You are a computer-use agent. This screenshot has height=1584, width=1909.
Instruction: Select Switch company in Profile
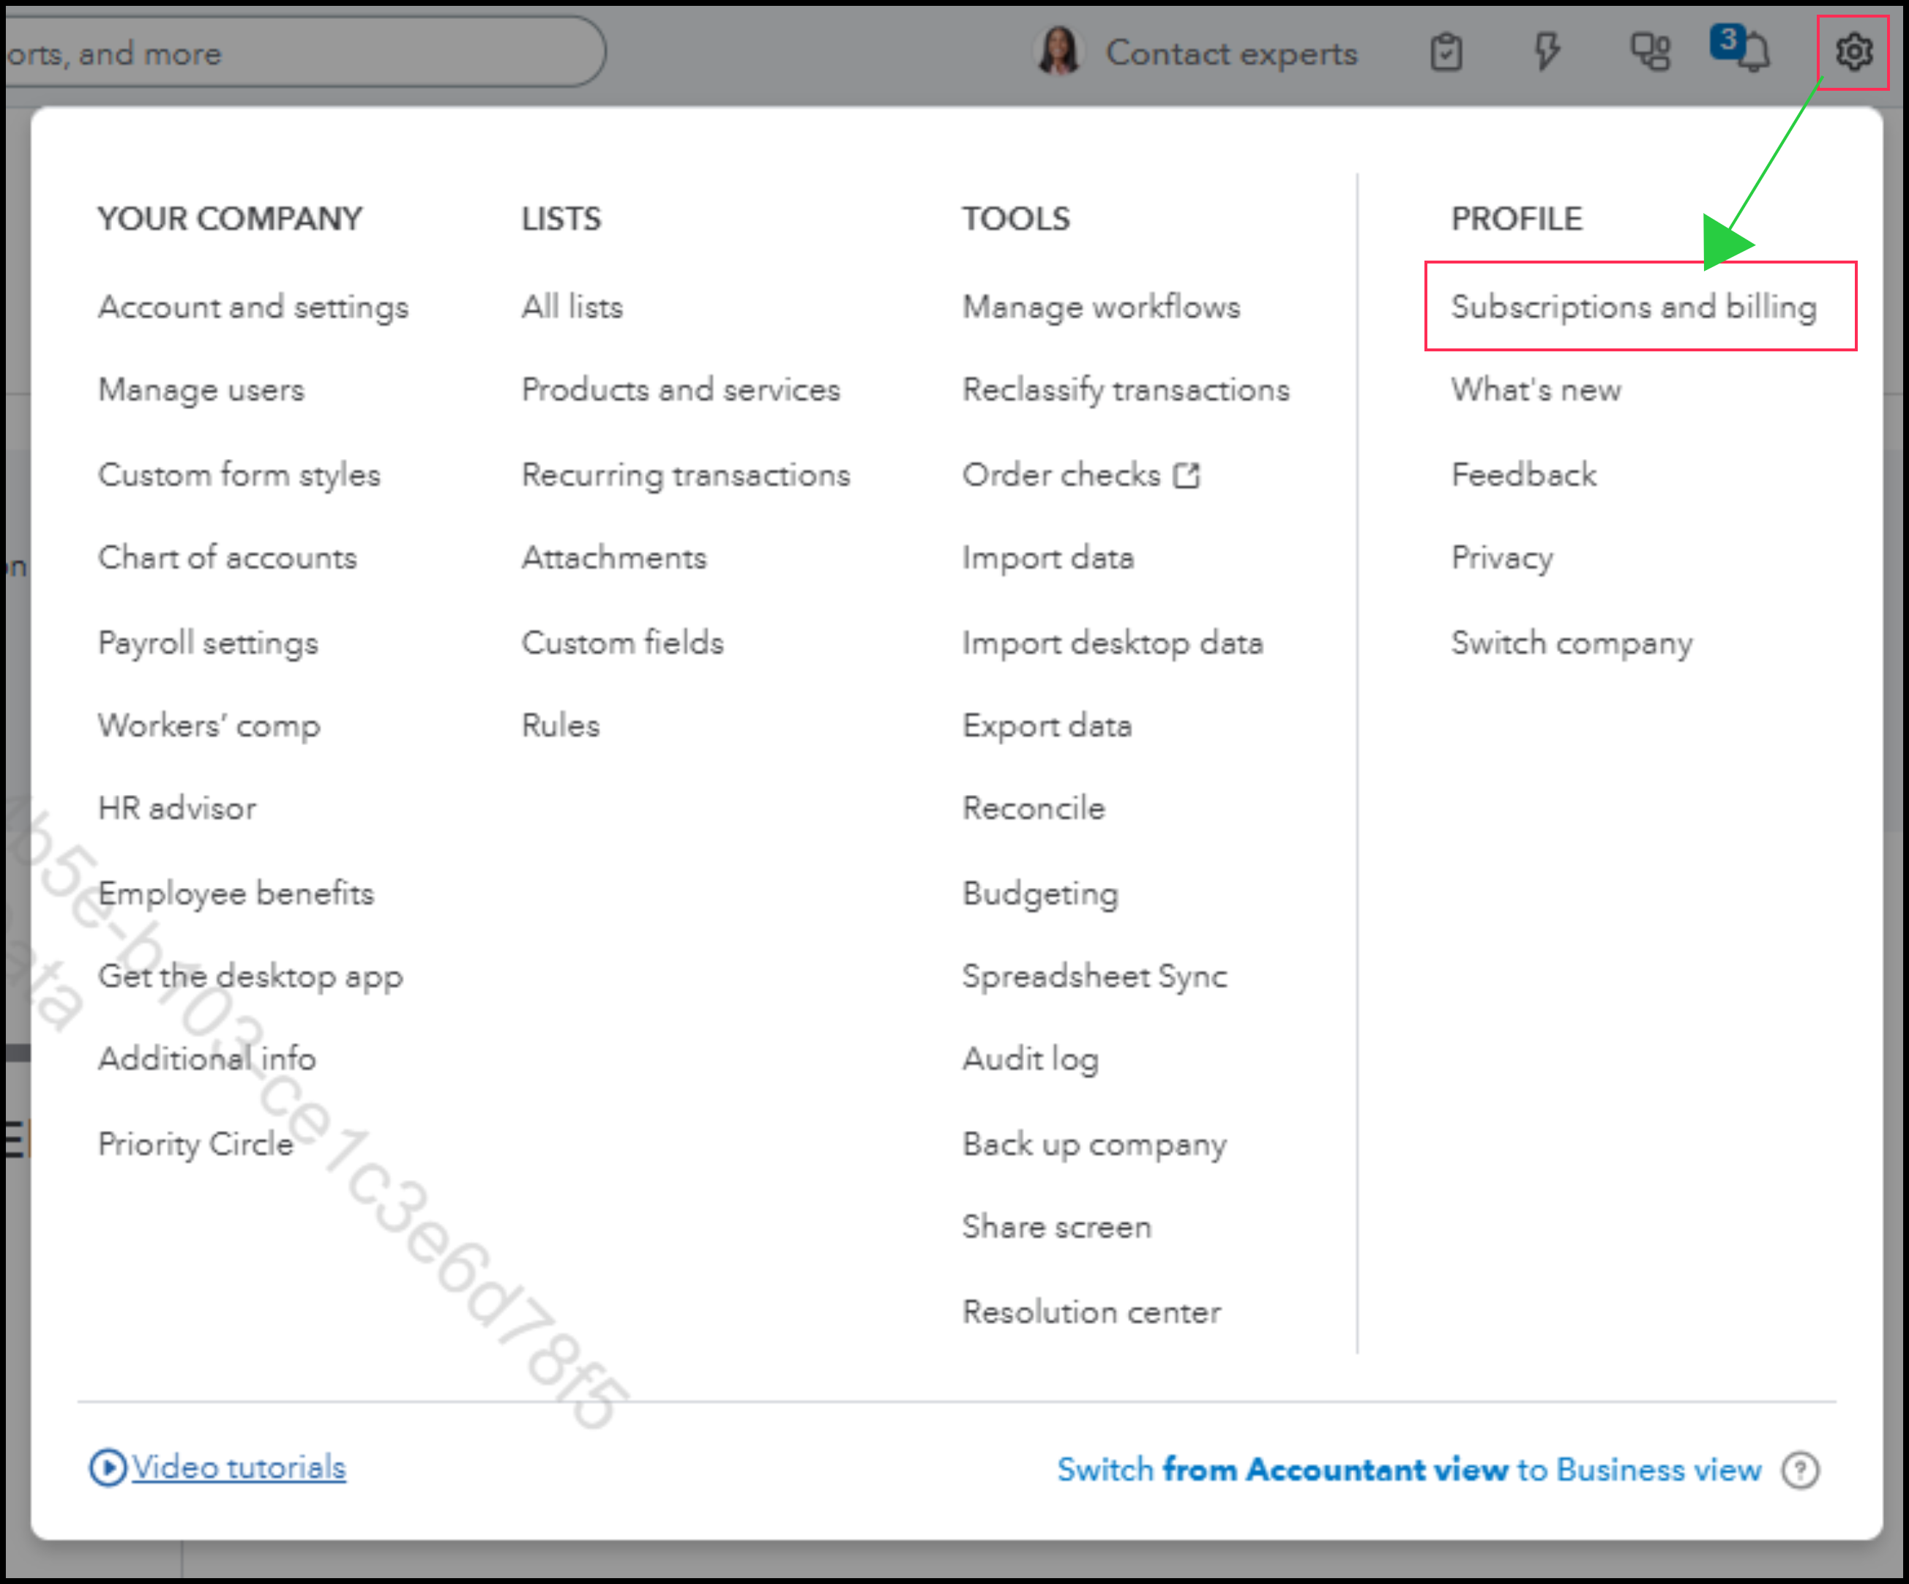1571,643
